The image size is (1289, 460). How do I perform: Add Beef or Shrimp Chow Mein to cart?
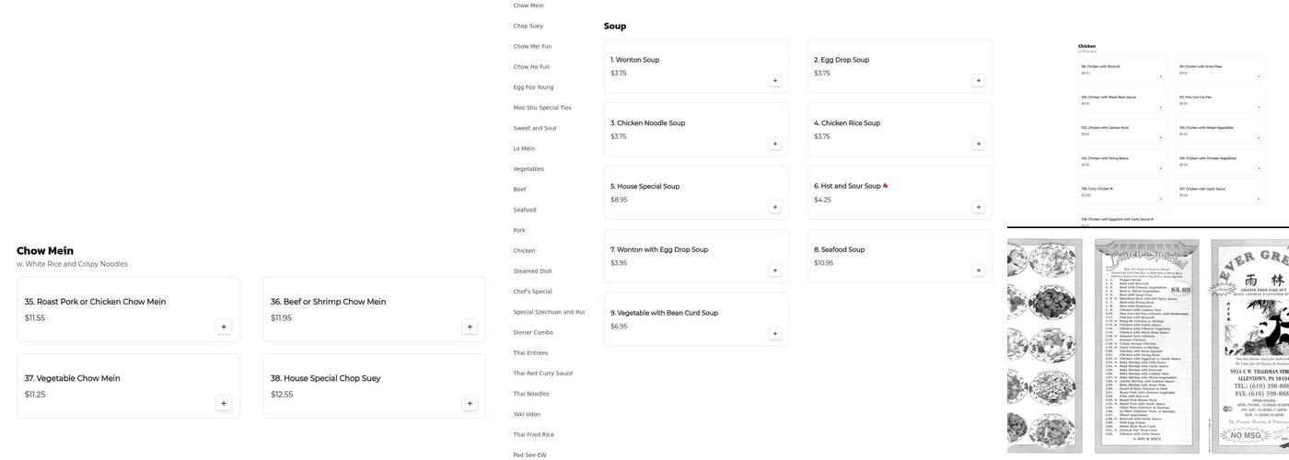pyautogui.click(x=470, y=327)
